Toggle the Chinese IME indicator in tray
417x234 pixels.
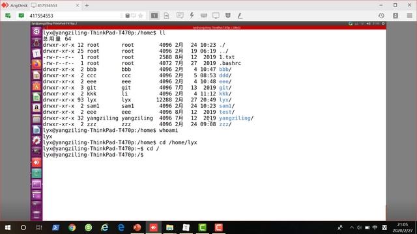375,227
